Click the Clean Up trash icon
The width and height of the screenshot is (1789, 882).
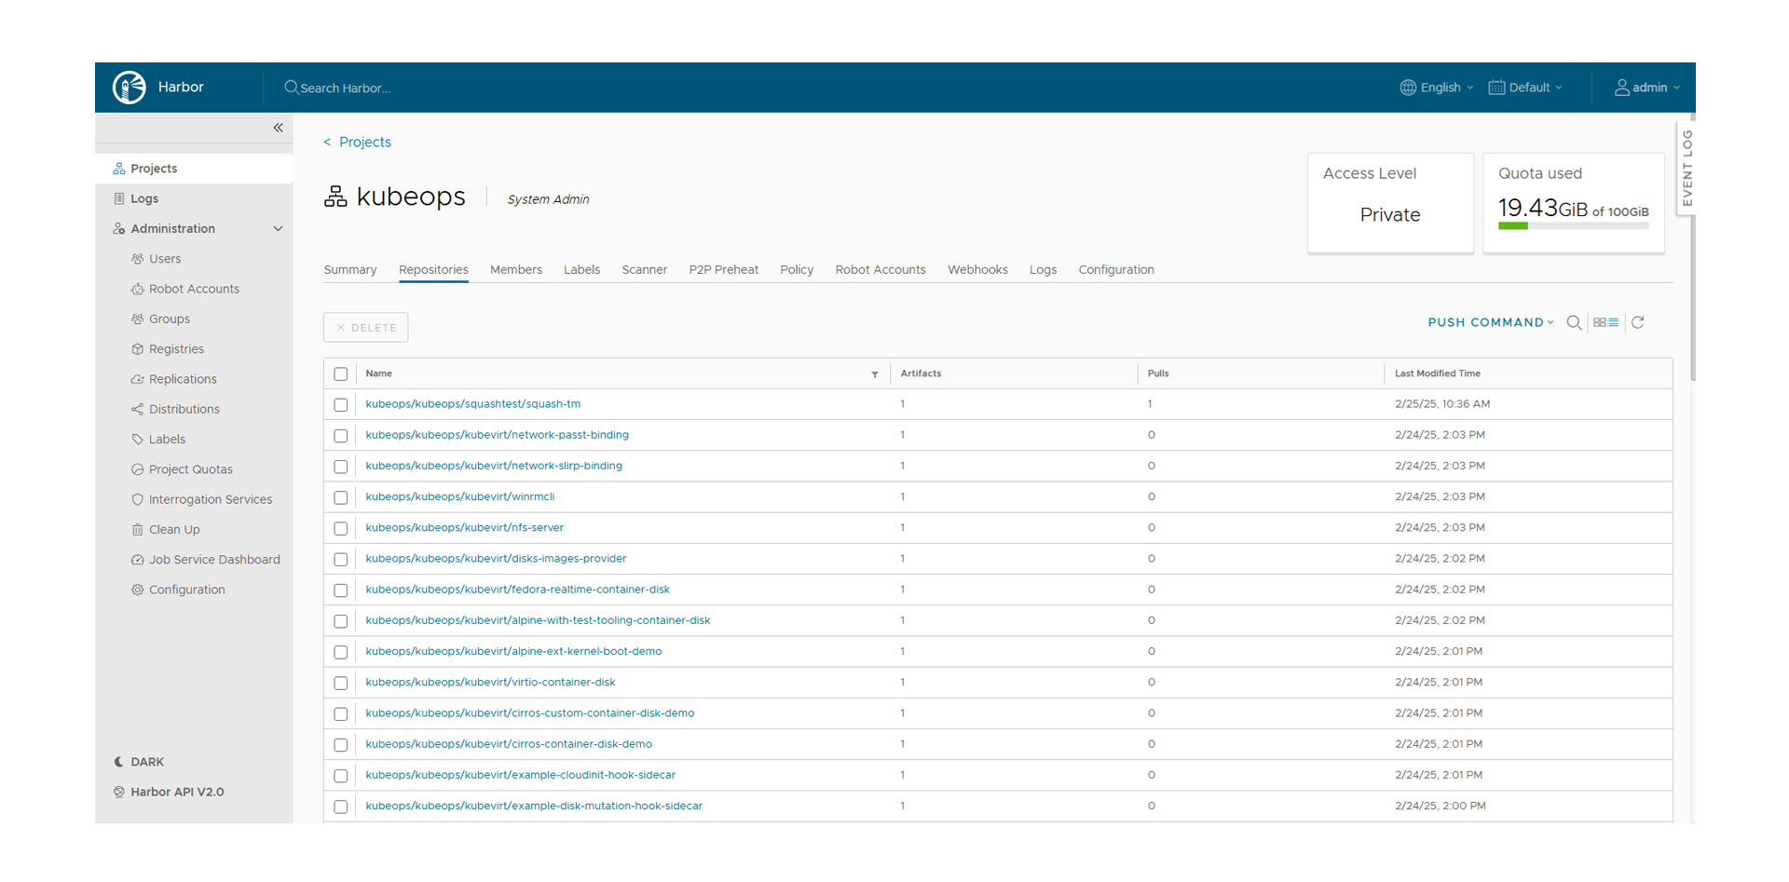point(138,530)
